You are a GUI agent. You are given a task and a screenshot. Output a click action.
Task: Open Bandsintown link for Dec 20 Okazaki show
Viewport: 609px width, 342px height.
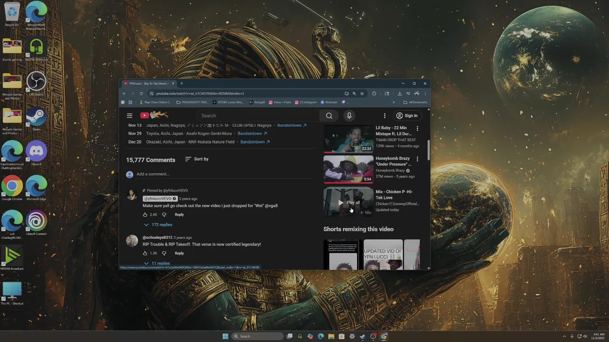(x=255, y=142)
